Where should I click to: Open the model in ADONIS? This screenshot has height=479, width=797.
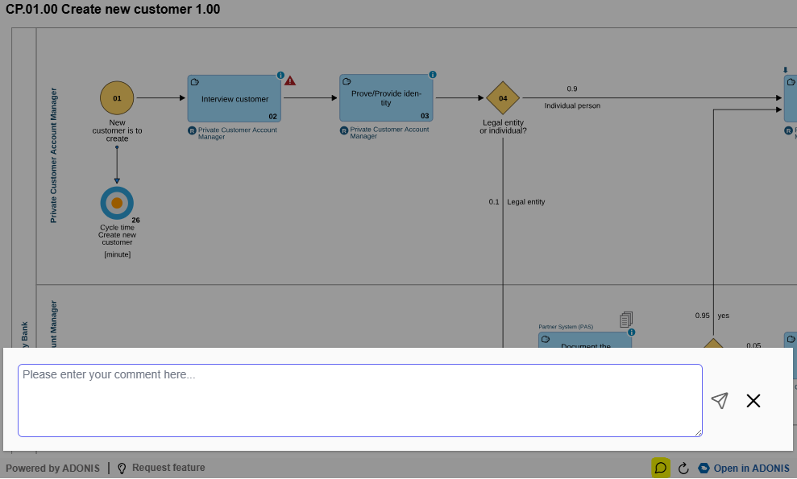pos(744,468)
